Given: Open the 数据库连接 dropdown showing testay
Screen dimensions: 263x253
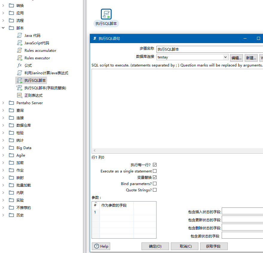Looking at the screenshot, I should [x=225, y=57].
